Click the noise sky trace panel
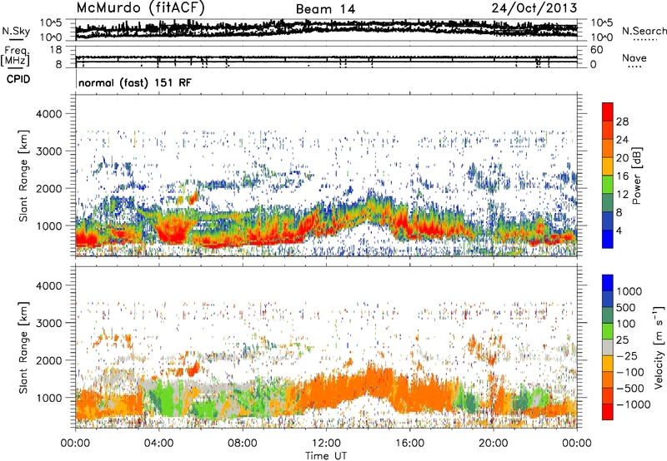 (x=326, y=29)
